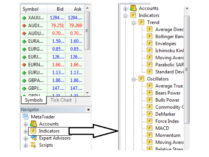Click the Envelopes indicator icon
This screenshot has width=209, height=157.
149,43
